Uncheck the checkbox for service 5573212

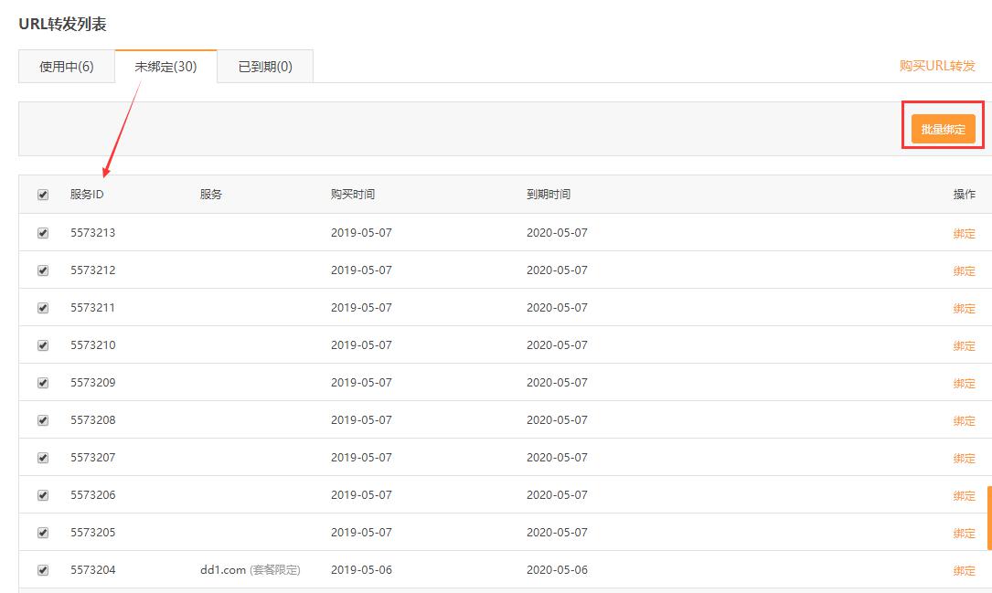tap(43, 270)
